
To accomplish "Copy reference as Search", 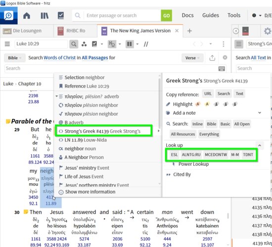I will click(224, 94).
